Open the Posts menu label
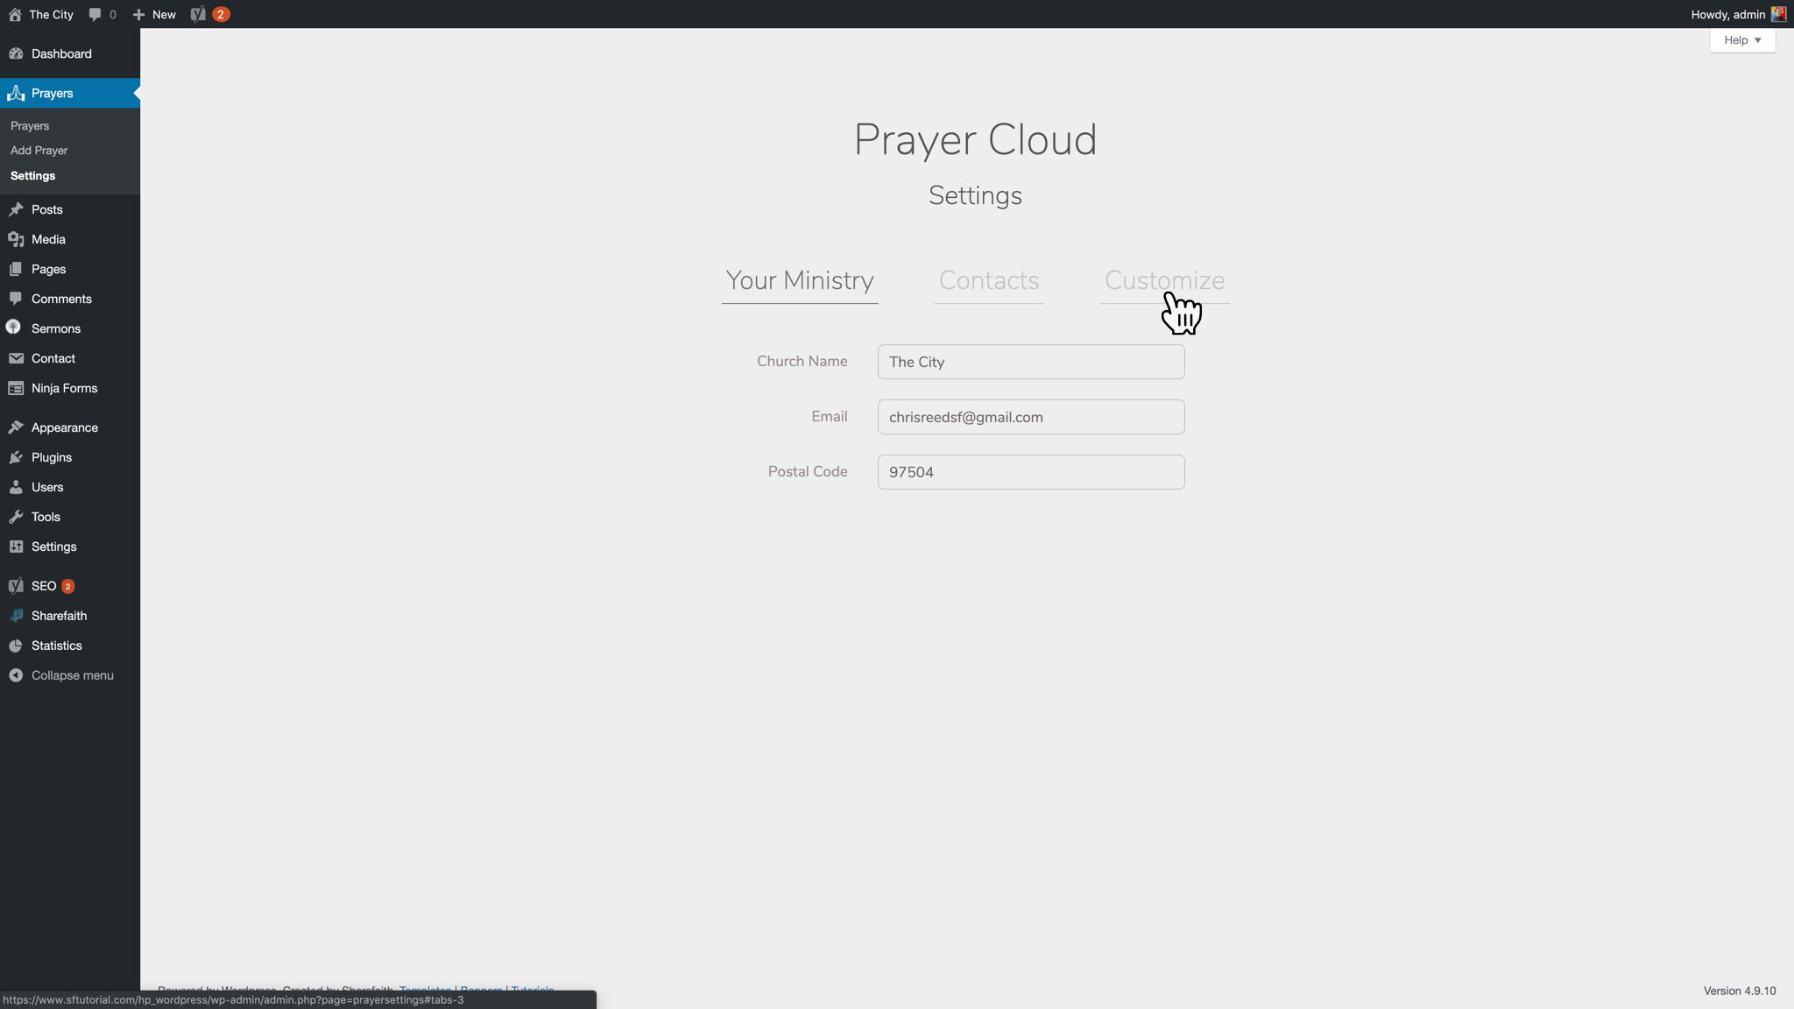This screenshot has width=1794, height=1009. [47, 209]
